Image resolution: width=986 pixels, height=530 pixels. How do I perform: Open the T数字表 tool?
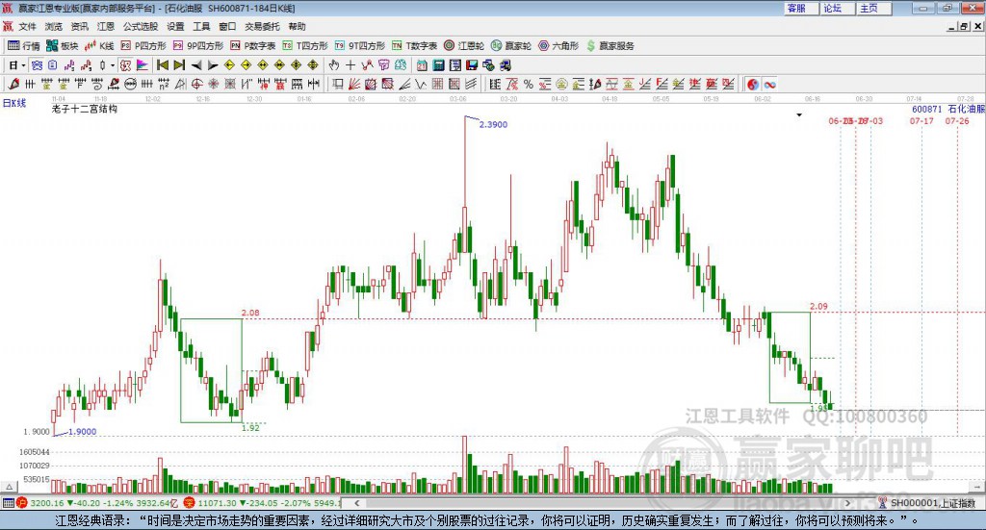coord(414,46)
